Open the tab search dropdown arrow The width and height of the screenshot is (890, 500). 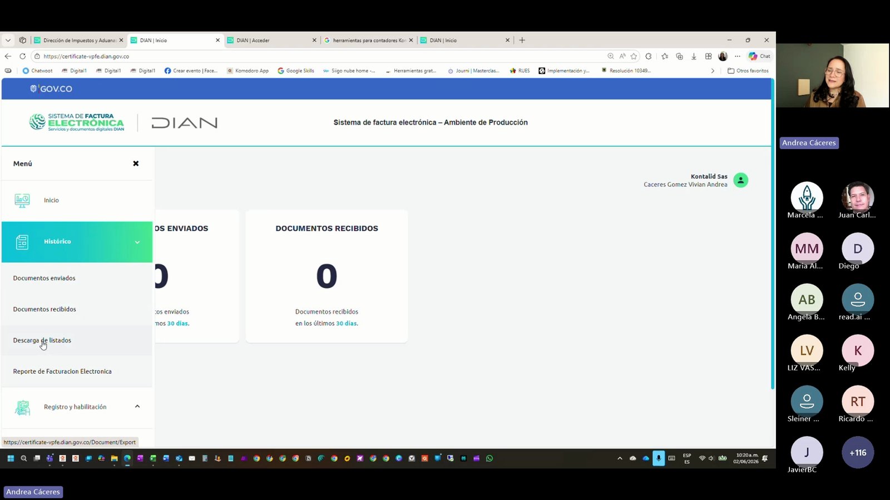click(8, 40)
